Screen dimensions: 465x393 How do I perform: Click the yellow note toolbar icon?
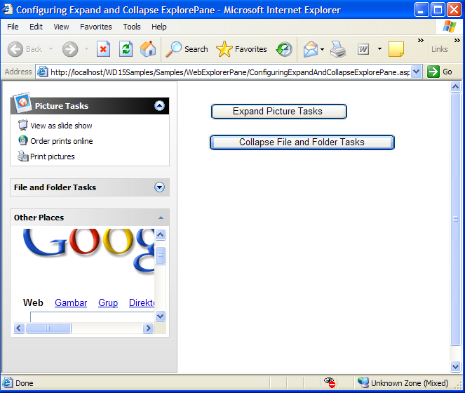tap(396, 49)
